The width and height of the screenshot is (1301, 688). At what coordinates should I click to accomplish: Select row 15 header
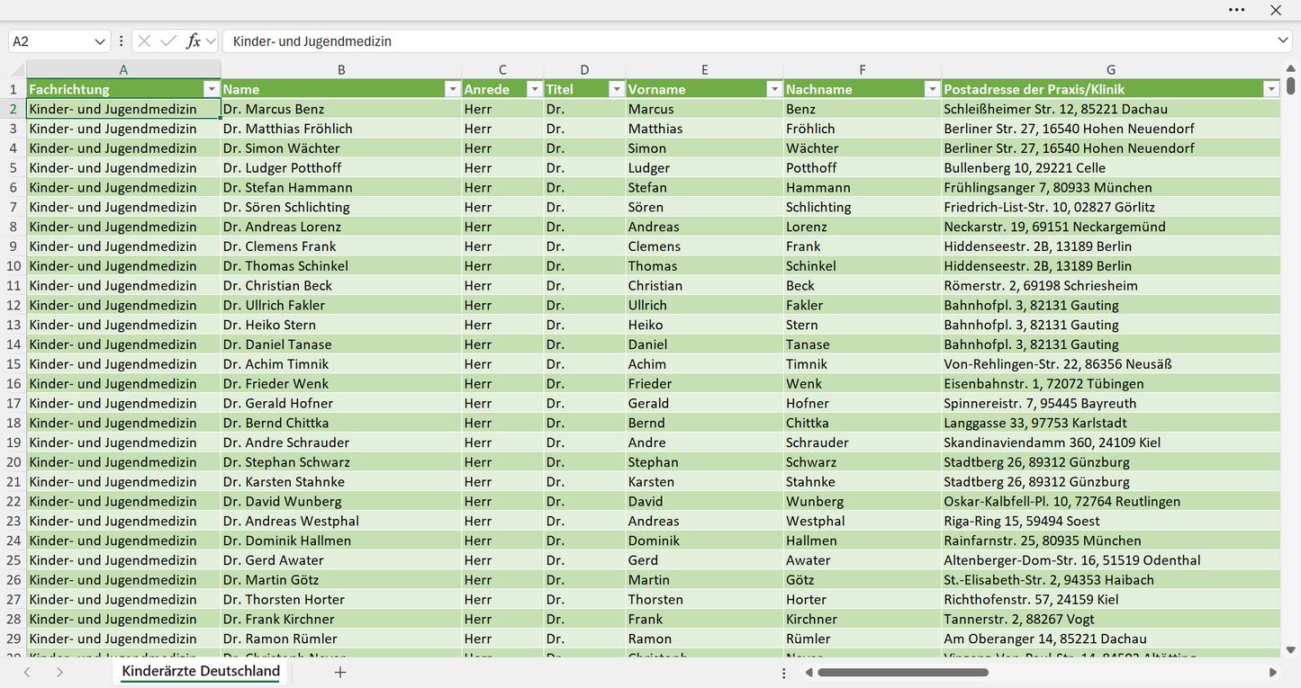pyautogui.click(x=14, y=364)
